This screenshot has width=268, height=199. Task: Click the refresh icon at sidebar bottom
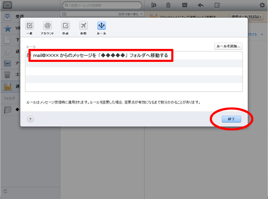coord(5,192)
